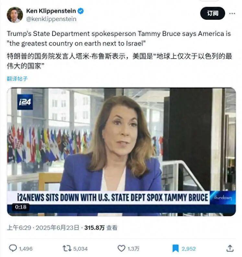Open Ken Klippenstein's profile avatar
Screen dimensions: 242x257
pyautogui.click(x=15, y=15)
